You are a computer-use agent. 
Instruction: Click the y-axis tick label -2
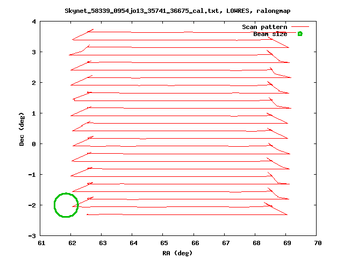click(32, 205)
